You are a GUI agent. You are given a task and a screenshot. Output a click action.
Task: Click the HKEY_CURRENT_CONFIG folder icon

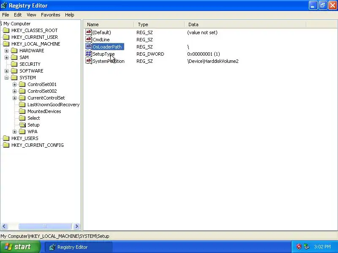[x=6, y=145]
